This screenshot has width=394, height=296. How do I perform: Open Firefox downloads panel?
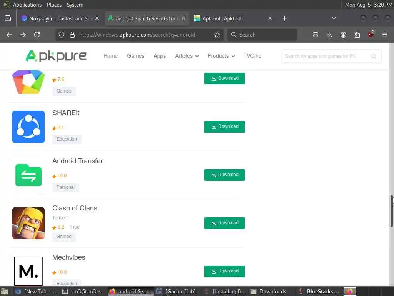pos(329,35)
